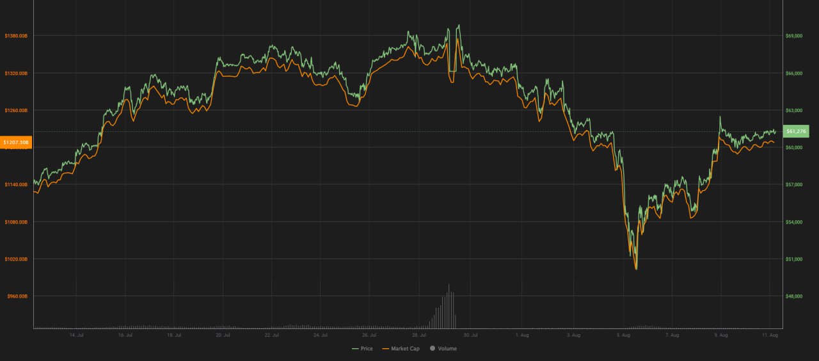This screenshot has width=819, height=361.
Task: Select the 14. Jul date label
Action: (x=77, y=335)
